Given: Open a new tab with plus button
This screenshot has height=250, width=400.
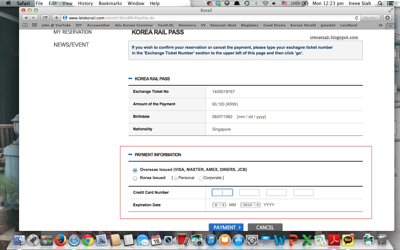Looking at the screenshot, I should 390,26.
